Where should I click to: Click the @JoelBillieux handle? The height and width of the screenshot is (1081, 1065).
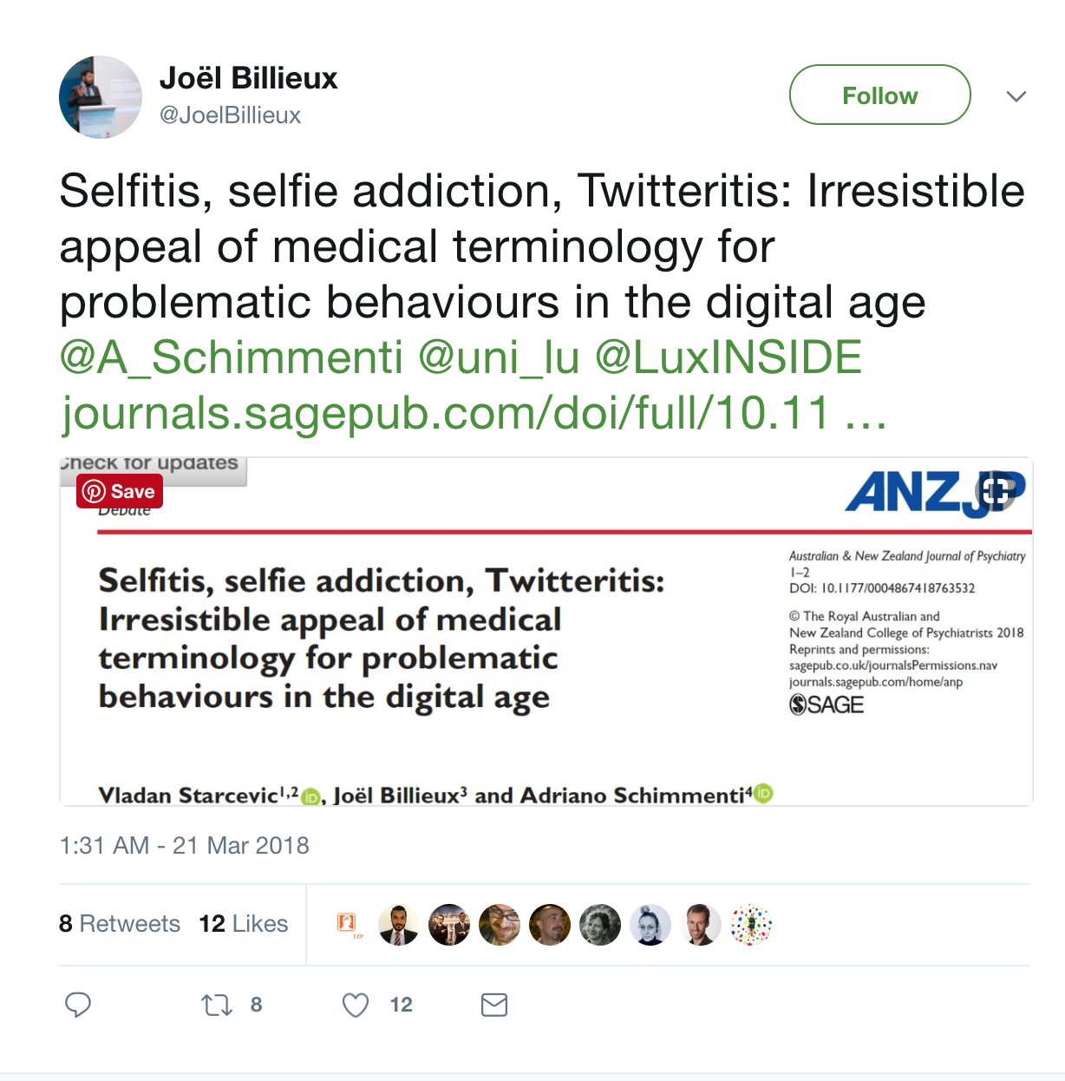230,115
